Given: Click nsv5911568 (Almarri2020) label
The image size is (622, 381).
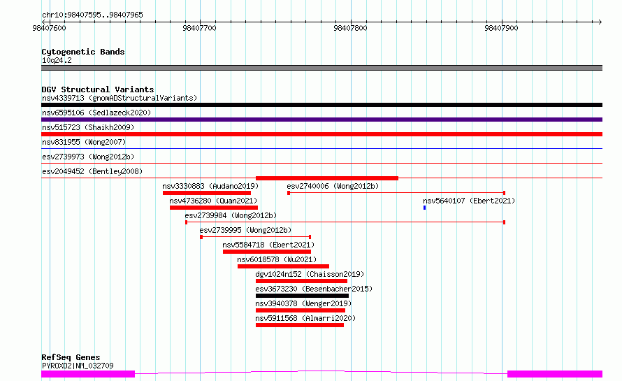Looking at the screenshot, I should coord(305,318).
